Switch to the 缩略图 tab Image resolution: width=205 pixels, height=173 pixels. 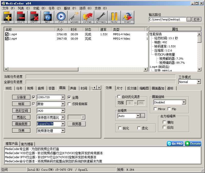pos(144,88)
